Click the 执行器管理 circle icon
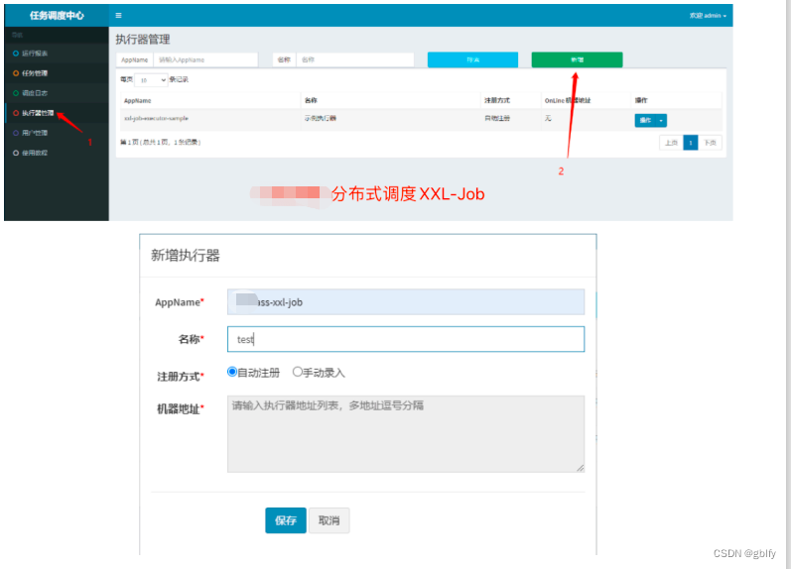The width and height of the screenshot is (791, 569). coord(16,113)
